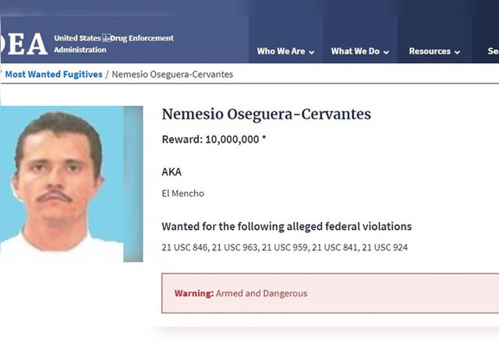499x343 pixels.
Task: Click the El Mencho alias text
Action: coord(182,193)
